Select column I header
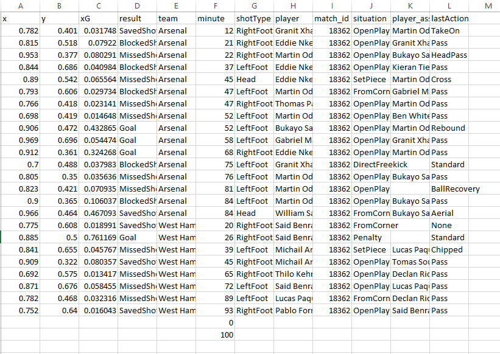 click(x=332, y=6)
